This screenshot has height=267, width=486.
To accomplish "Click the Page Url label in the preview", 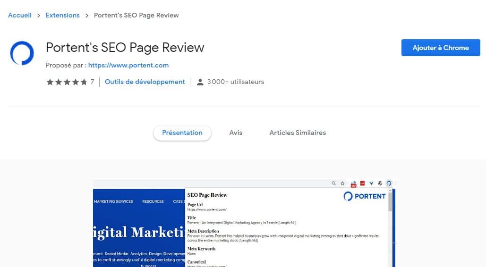I will 195,205.
